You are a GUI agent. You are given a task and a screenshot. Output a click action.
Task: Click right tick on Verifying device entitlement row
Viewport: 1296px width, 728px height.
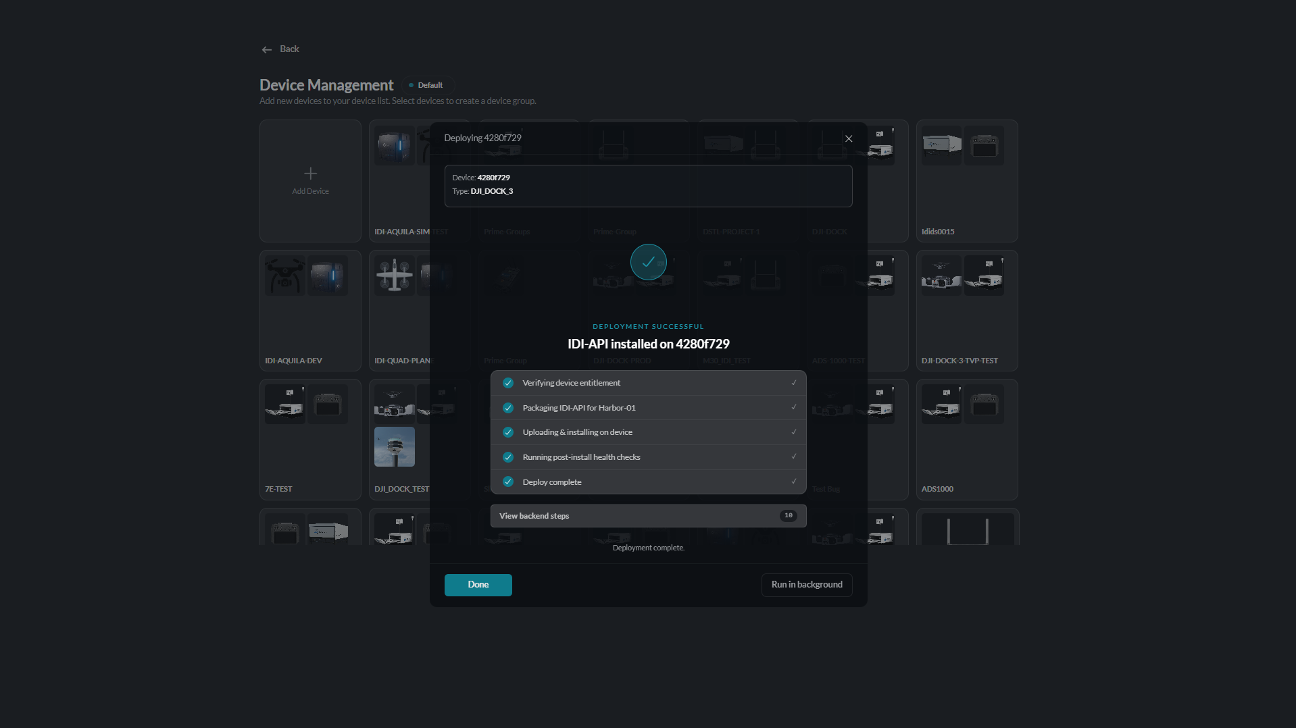pos(794,383)
